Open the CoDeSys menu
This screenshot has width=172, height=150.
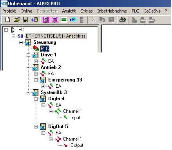[152, 11]
